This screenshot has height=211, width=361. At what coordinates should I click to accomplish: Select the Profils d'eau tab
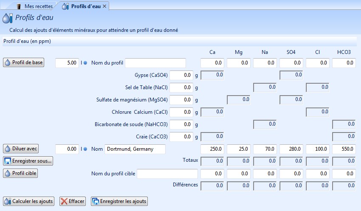coord(83,6)
